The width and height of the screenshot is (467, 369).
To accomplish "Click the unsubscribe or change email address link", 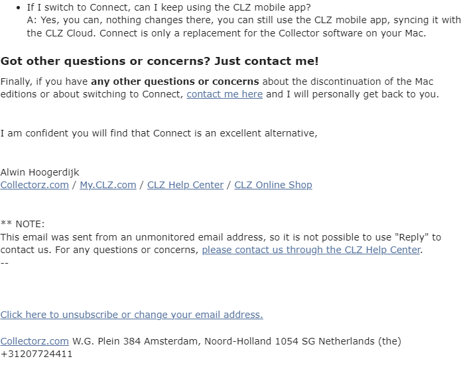I will [131, 315].
